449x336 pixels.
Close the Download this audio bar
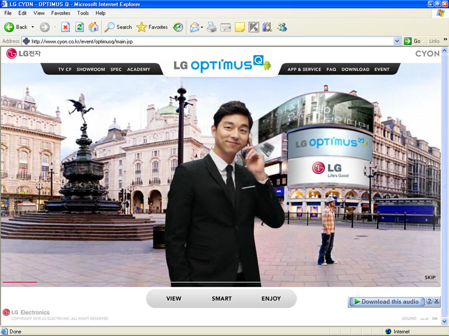pos(436,301)
